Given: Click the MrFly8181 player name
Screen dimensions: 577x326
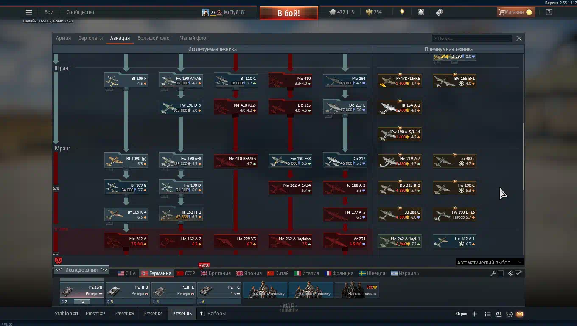Looking at the screenshot, I should (x=235, y=12).
